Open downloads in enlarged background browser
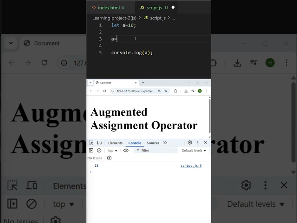297x223 pixels. point(237,63)
